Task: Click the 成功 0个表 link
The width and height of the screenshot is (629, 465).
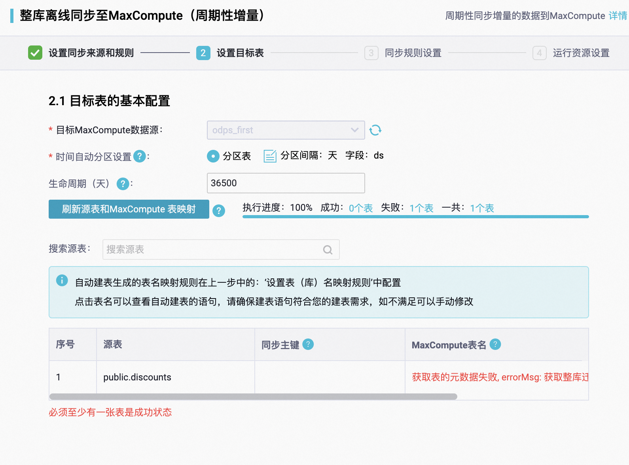Action: click(x=361, y=208)
